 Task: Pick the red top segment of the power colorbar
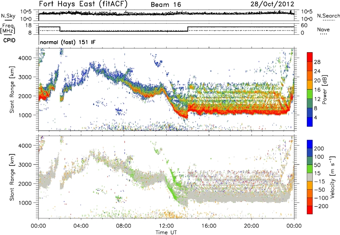(310, 57)
